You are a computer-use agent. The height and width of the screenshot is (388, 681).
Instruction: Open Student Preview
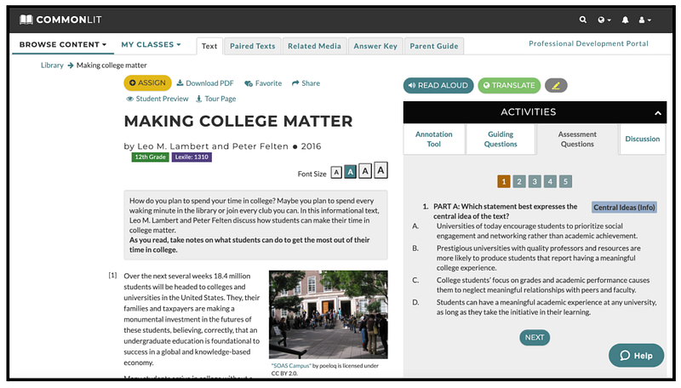157,99
